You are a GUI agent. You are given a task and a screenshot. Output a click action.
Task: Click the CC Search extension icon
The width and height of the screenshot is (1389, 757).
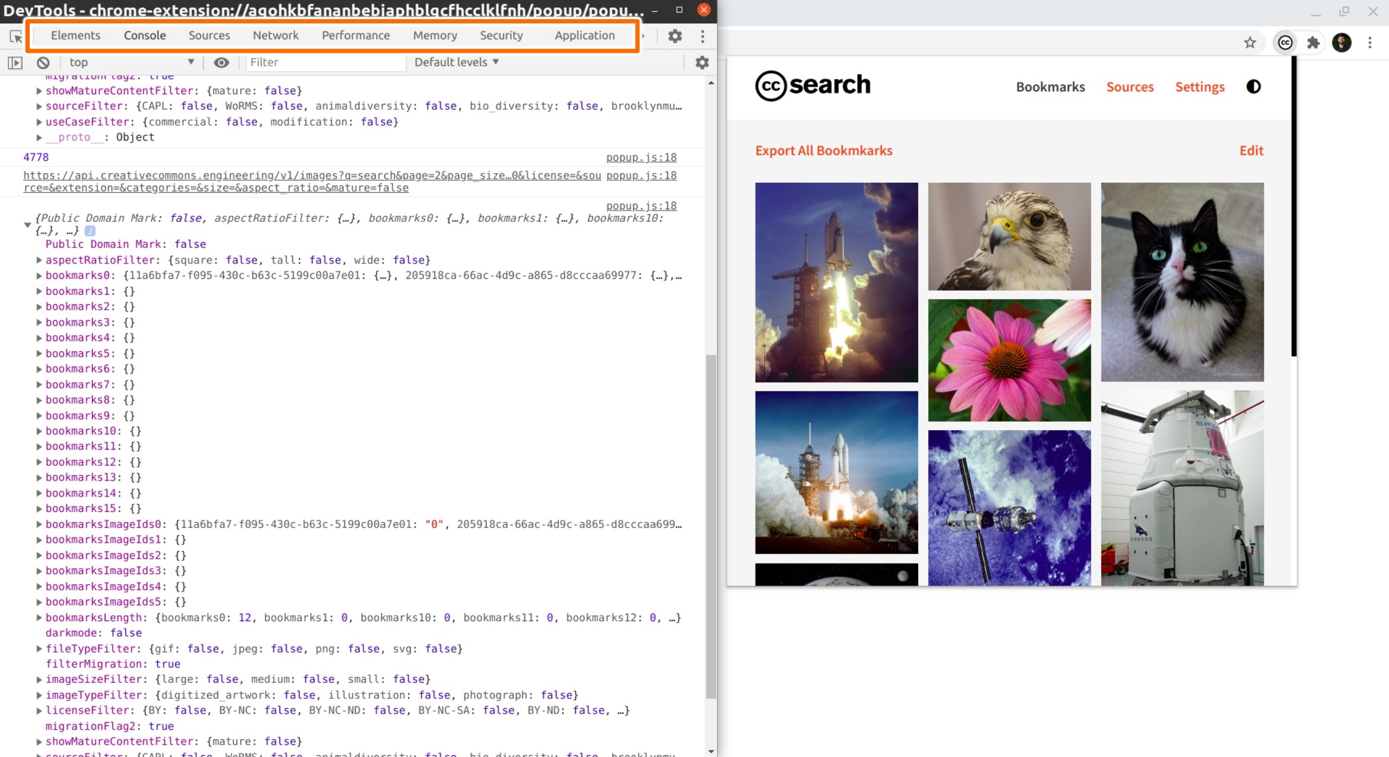(1285, 42)
